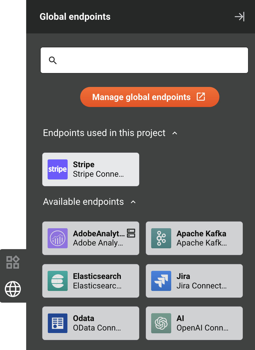Click the Elasticsearch connector icon
Image resolution: width=255 pixels, height=350 pixels.
pos(57,281)
